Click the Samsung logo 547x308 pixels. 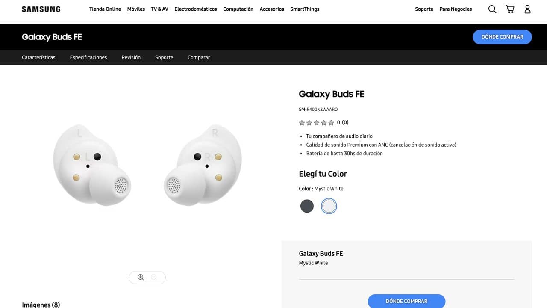coord(41,9)
